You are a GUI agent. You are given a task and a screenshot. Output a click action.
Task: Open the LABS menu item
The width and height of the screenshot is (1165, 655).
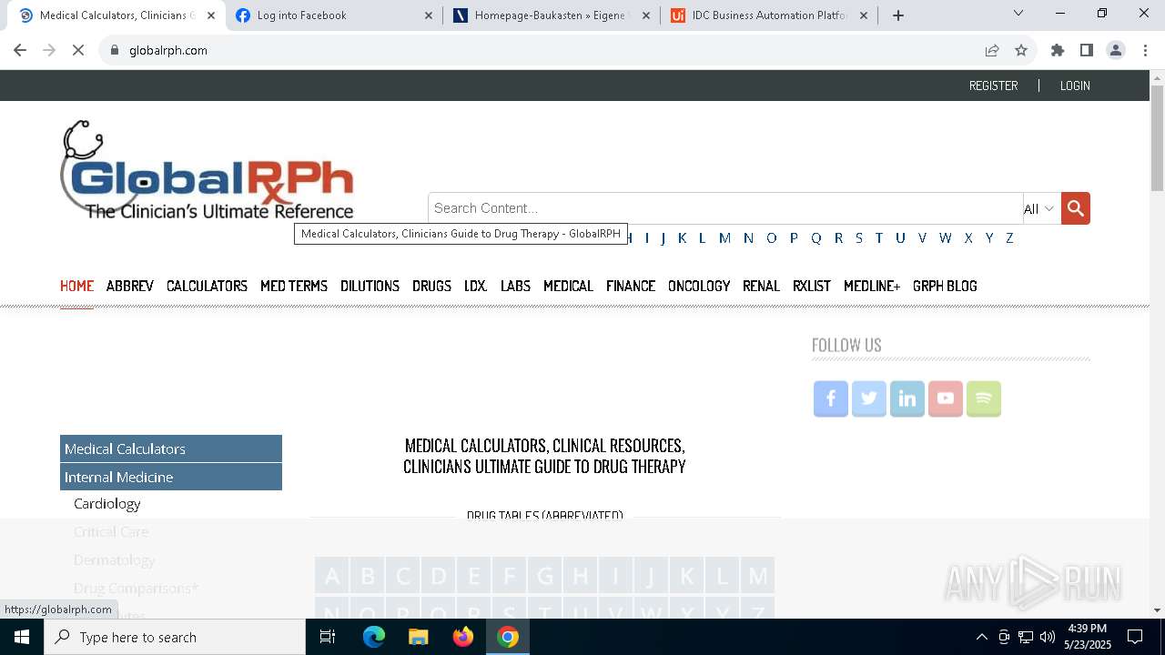(x=515, y=286)
